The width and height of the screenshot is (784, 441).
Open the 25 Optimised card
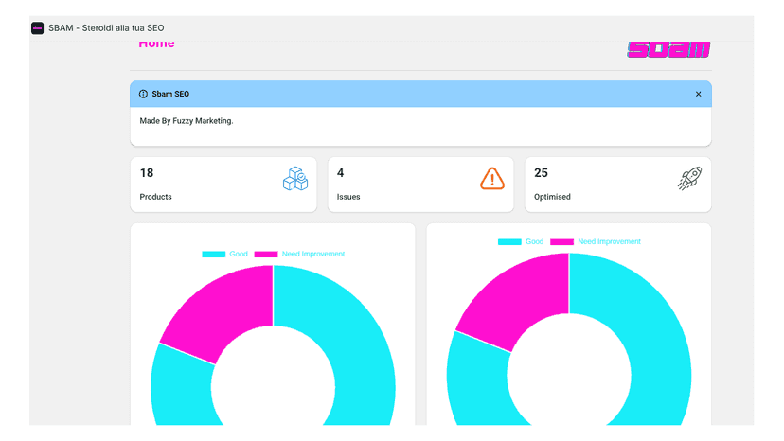[x=618, y=185]
